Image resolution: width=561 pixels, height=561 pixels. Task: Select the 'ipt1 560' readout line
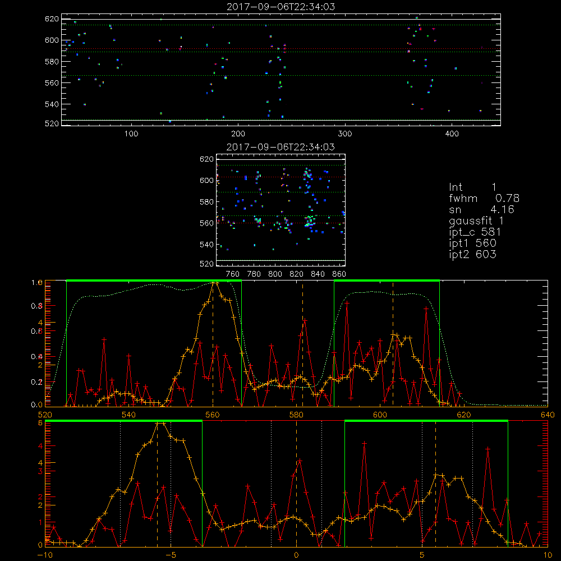(472, 243)
